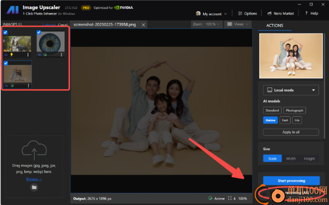329x205 pixels.
Task: Select the Anime AI model
Action: pos(270,120)
